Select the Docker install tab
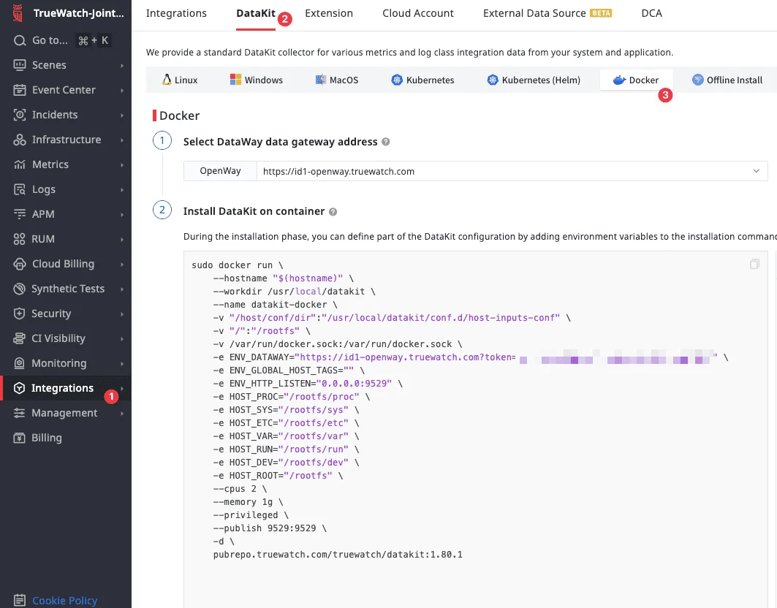Viewport: 777px width, 608px height. 636,80
